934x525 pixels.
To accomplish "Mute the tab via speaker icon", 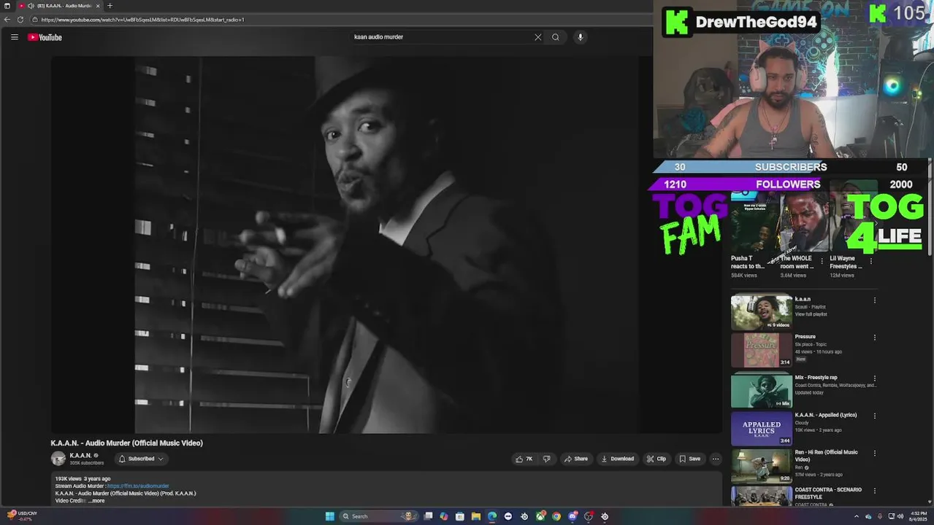I will coord(31,6).
